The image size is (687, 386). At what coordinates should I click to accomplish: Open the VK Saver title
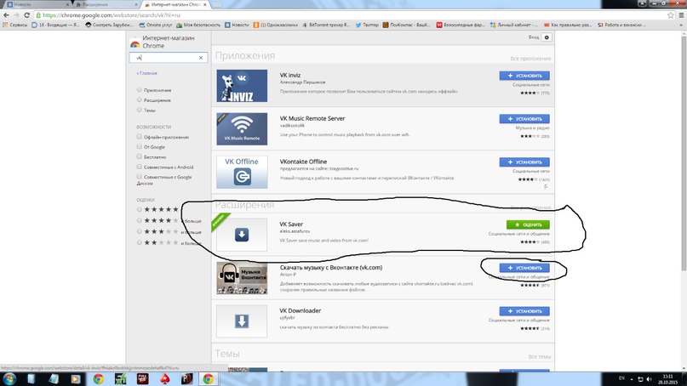coord(291,224)
